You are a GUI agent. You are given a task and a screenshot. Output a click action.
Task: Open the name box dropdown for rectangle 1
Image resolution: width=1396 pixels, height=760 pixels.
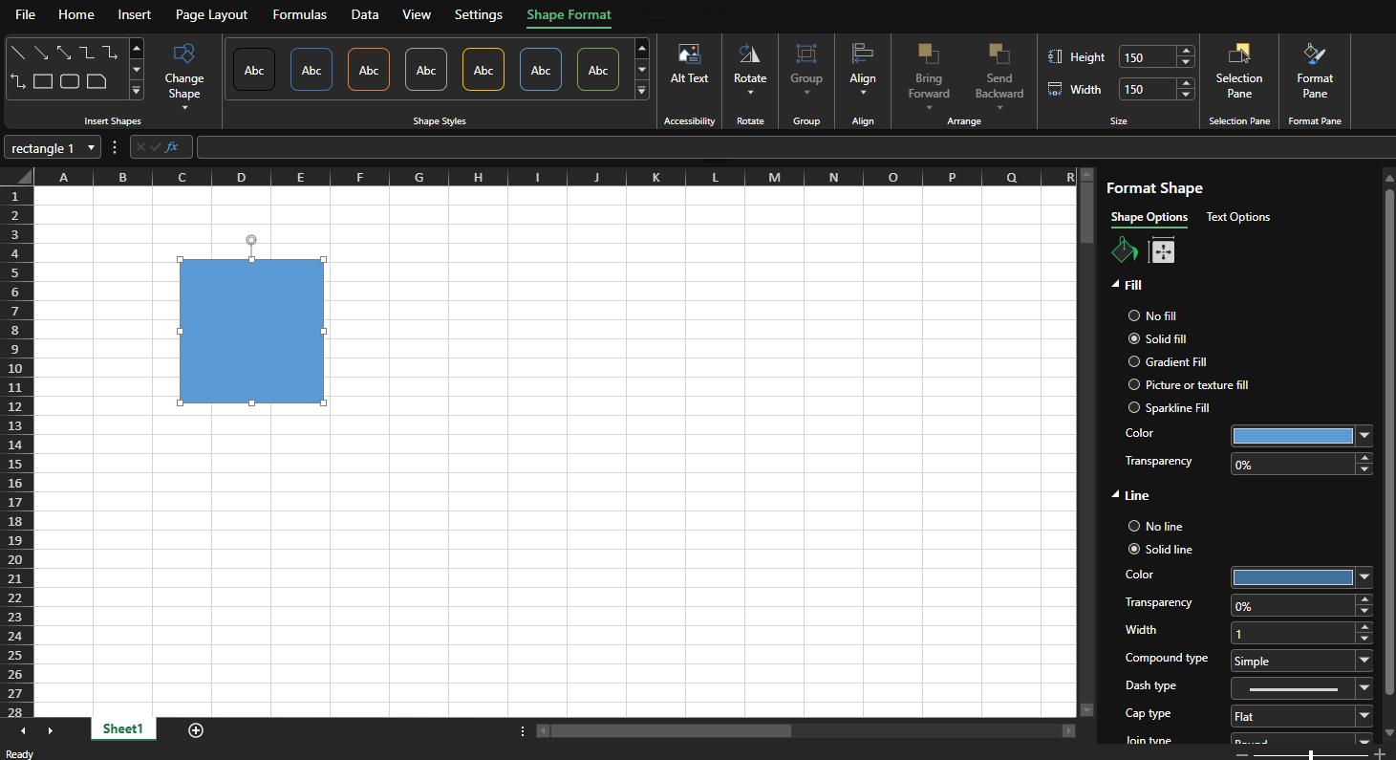(x=92, y=148)
